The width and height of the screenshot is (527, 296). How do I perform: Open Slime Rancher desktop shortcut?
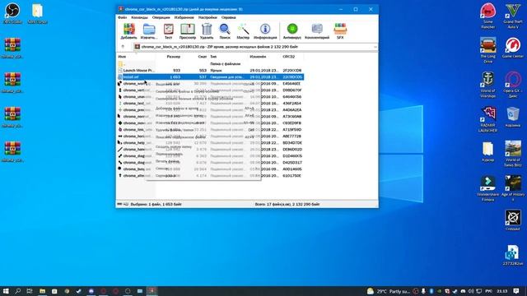coord(487,16)
